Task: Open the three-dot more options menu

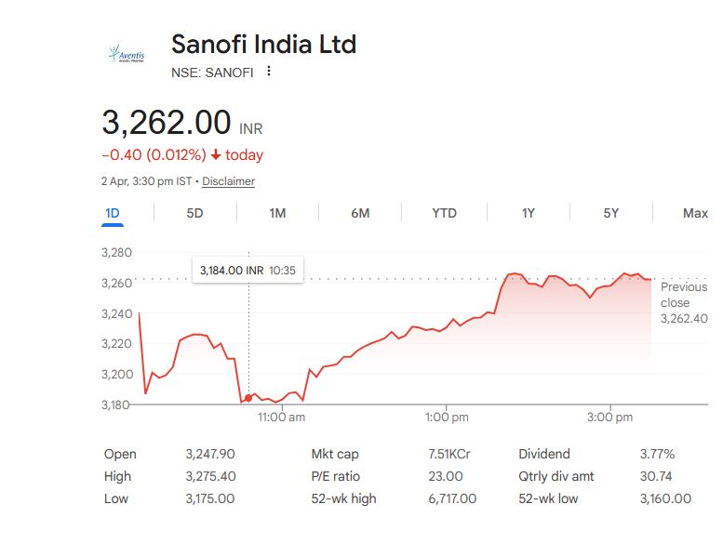Action: point(269,72)
